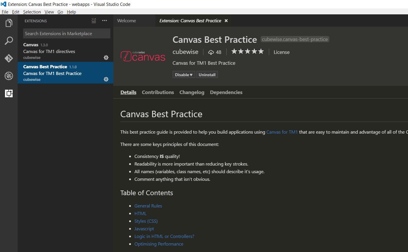The image size is (408, 252).
Task: Open the Debug view in the activity bar
Action: pyautogui.click(x=9, y=76)
